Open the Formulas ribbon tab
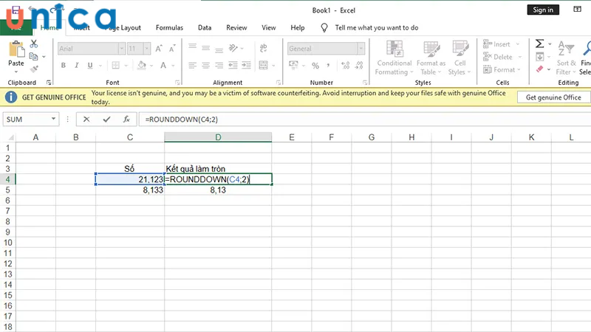Viewport: 591px width, 332px height. point(169,27)
